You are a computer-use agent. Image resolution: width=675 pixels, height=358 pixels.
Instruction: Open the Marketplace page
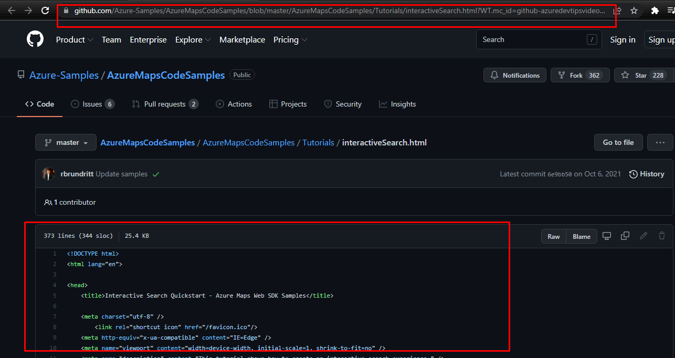[x=242, y=40]
